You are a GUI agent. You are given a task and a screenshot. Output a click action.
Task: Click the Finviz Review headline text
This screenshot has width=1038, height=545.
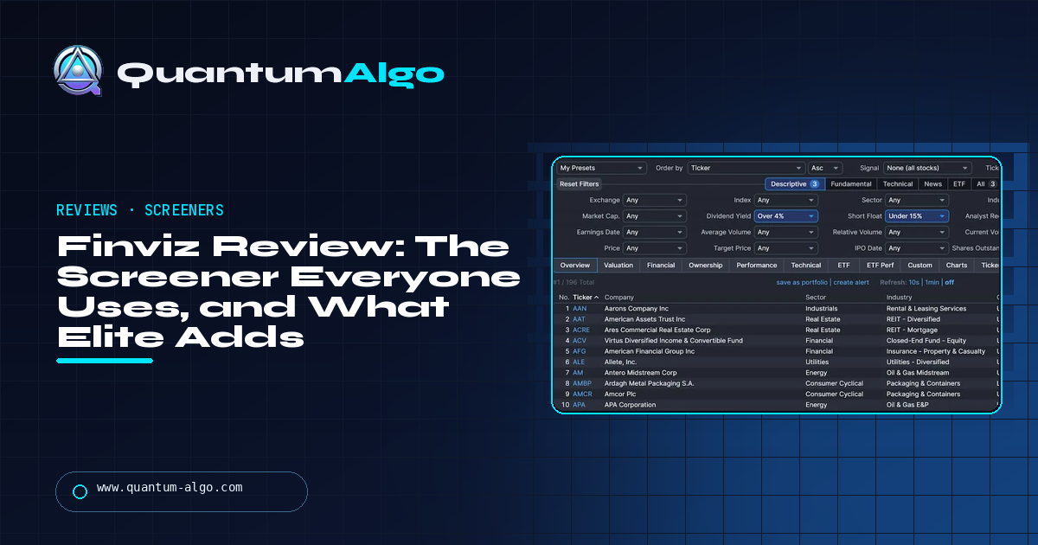pyautogui.click(x=289, y=292)
